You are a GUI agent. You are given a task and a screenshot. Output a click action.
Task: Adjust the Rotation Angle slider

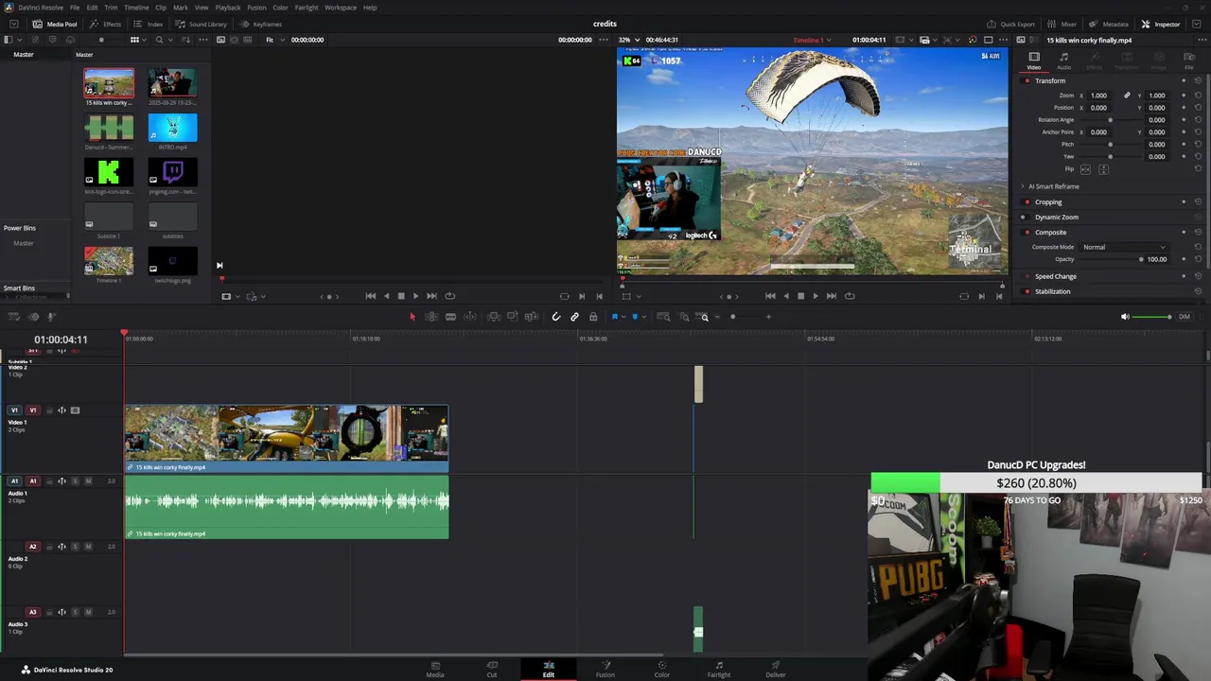click(1110, 120)
